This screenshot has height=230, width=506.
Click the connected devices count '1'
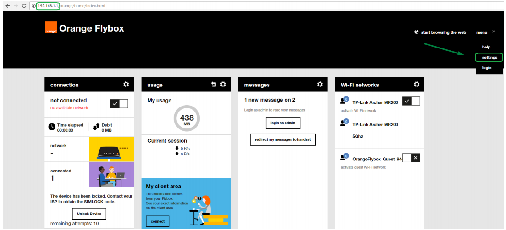coord(52,178)
